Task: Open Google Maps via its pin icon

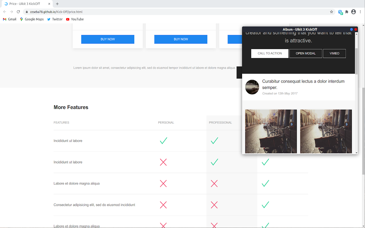Action: pos(21,19)
